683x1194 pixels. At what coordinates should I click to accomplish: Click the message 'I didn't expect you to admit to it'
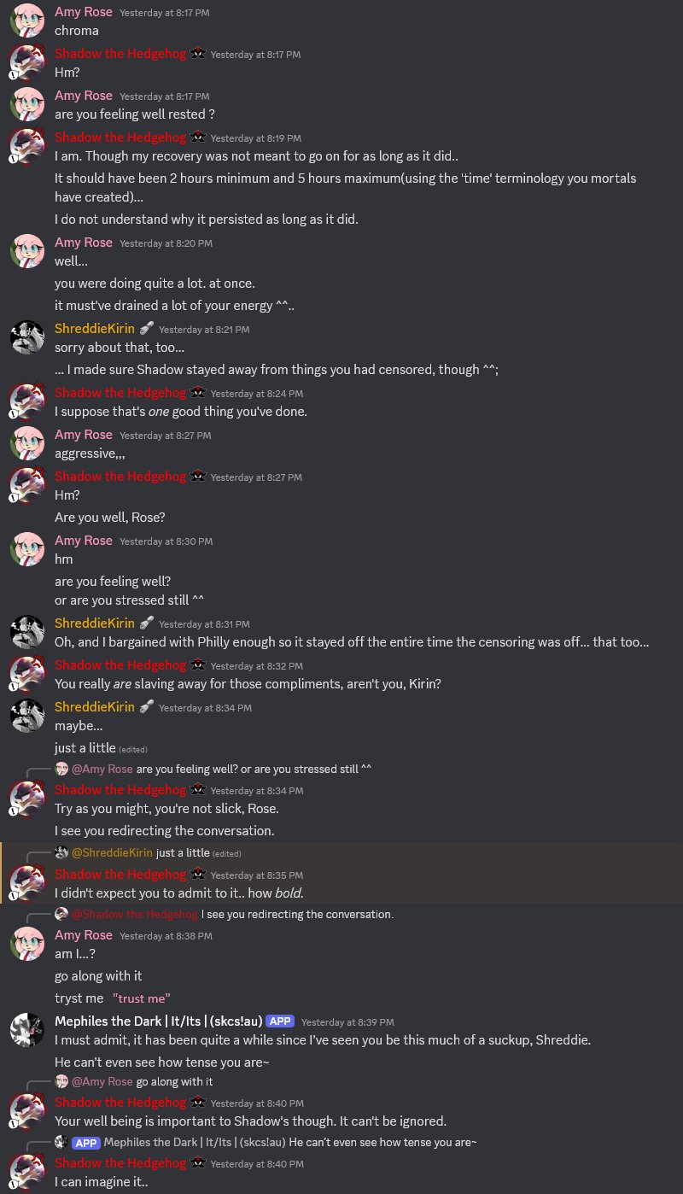coord(179,893)
